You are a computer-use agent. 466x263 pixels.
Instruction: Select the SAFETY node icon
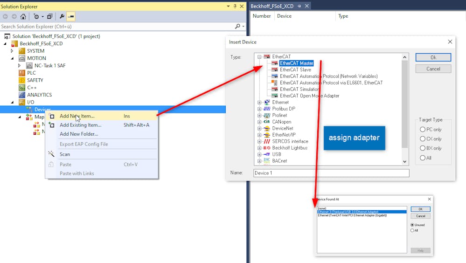coord(22,80)
